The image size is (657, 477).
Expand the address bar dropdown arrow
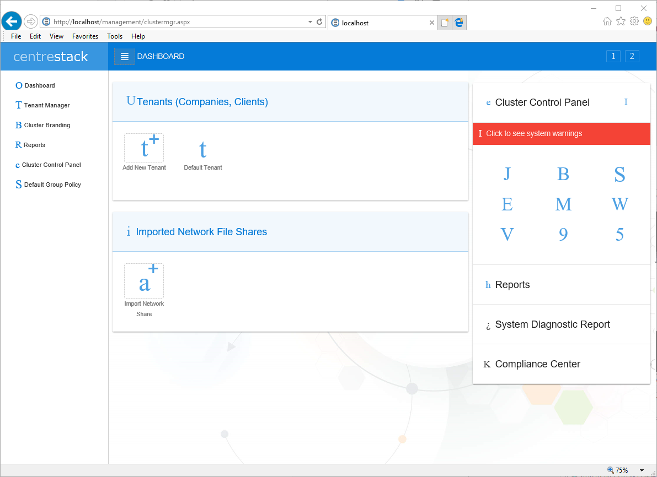tap(310, 22)
